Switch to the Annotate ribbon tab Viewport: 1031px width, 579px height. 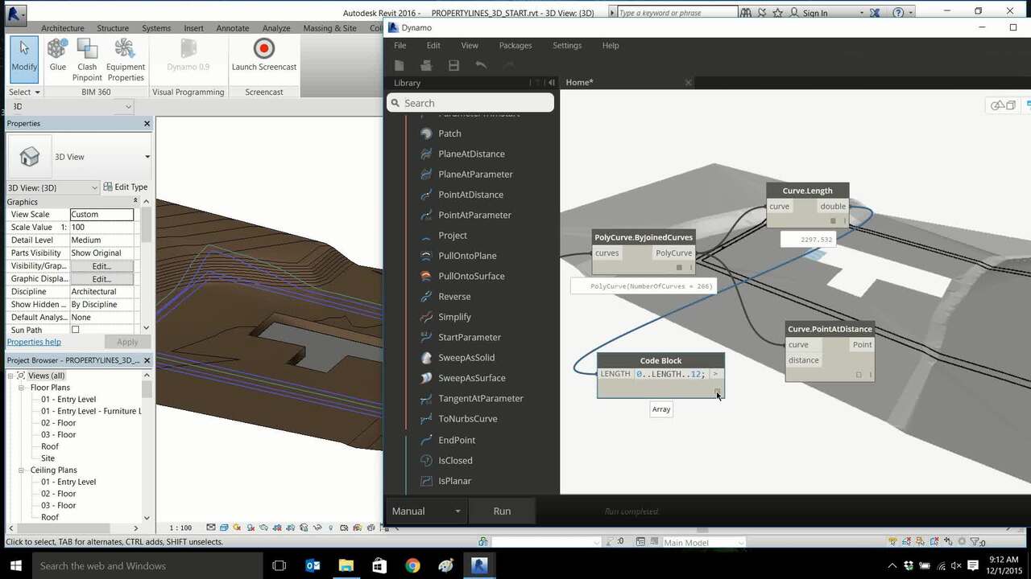[x=232, y=28]
